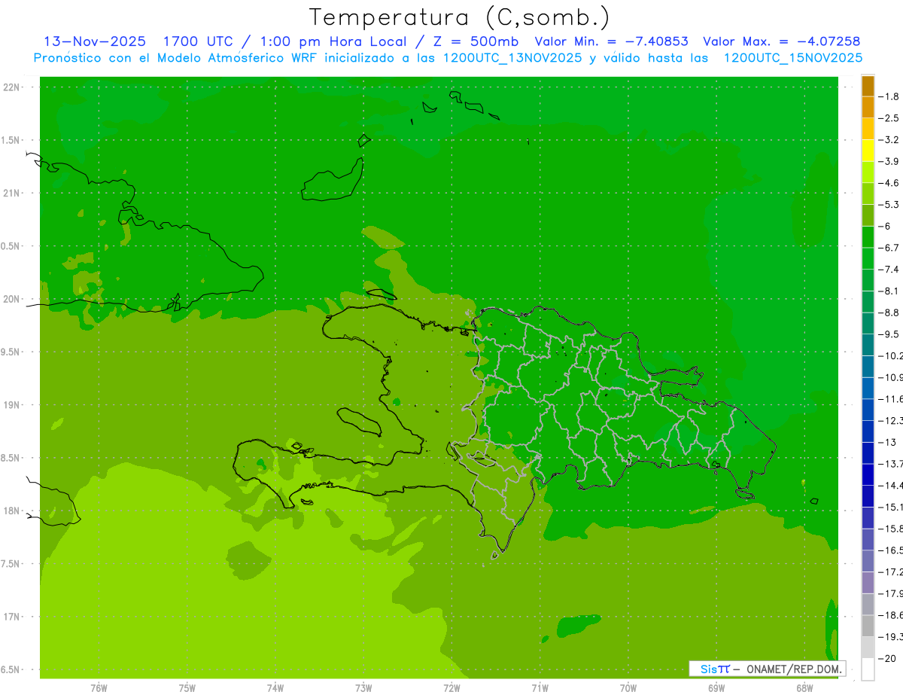This screenshot has height=698, width=903.
Task: Click the legend value '-4.6'
Action: coord(889,183)
